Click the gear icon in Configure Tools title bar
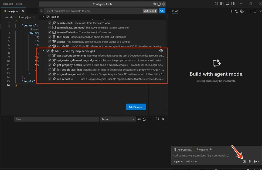Screen dimensions: 262x170 tap(163, 4)
